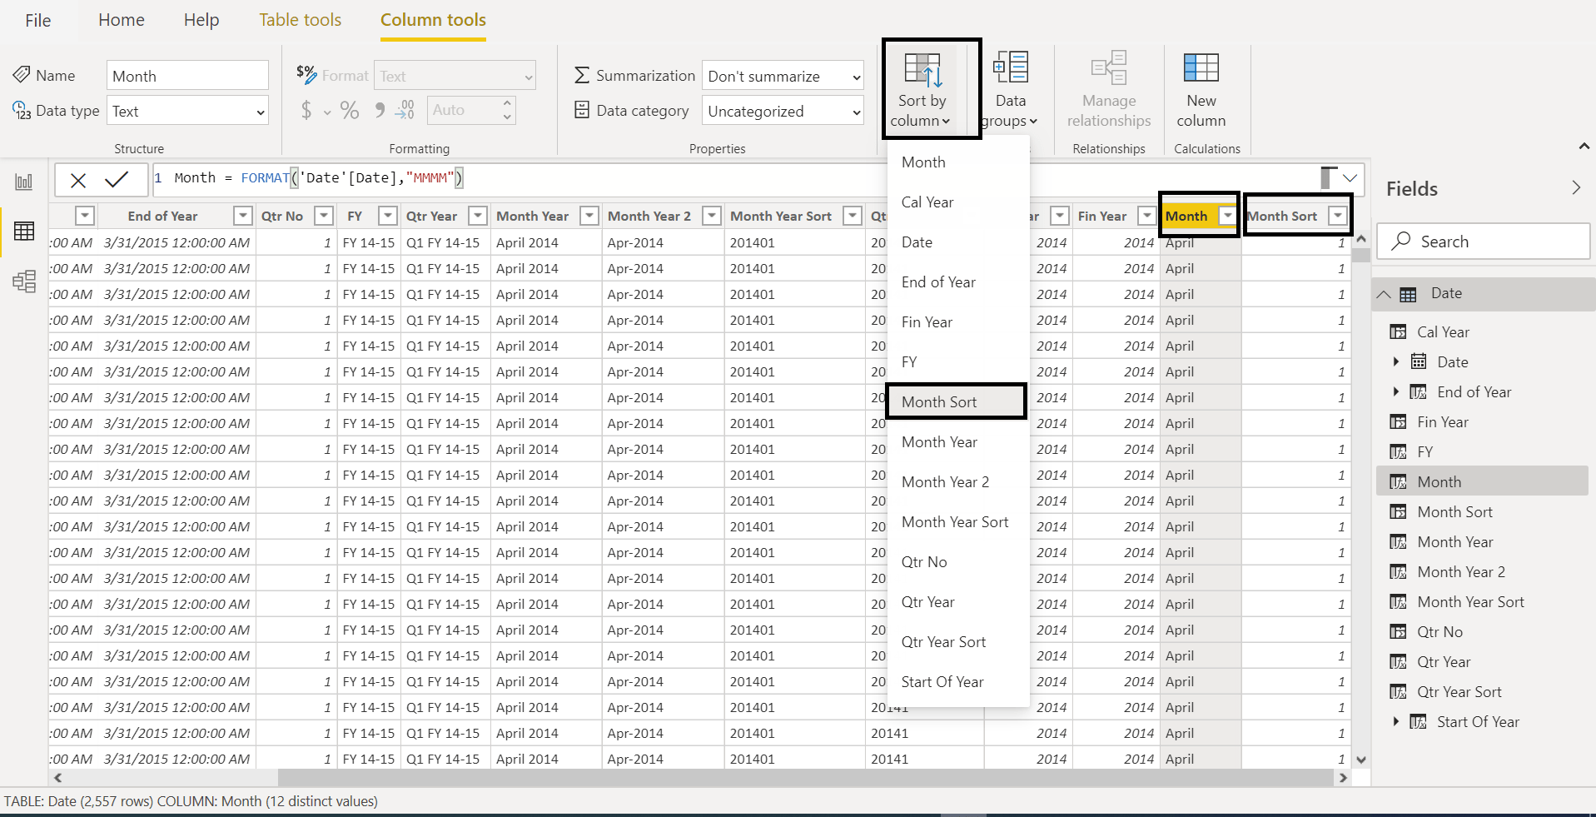Image resolution: width=1596 pixels, height=817 pixels.
Task: Open the Model view icon in sidebar
Action: pos(24,281)
